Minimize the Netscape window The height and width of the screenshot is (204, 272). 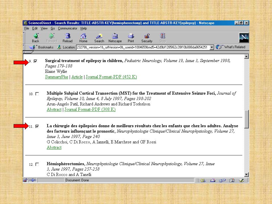[237, 23]
